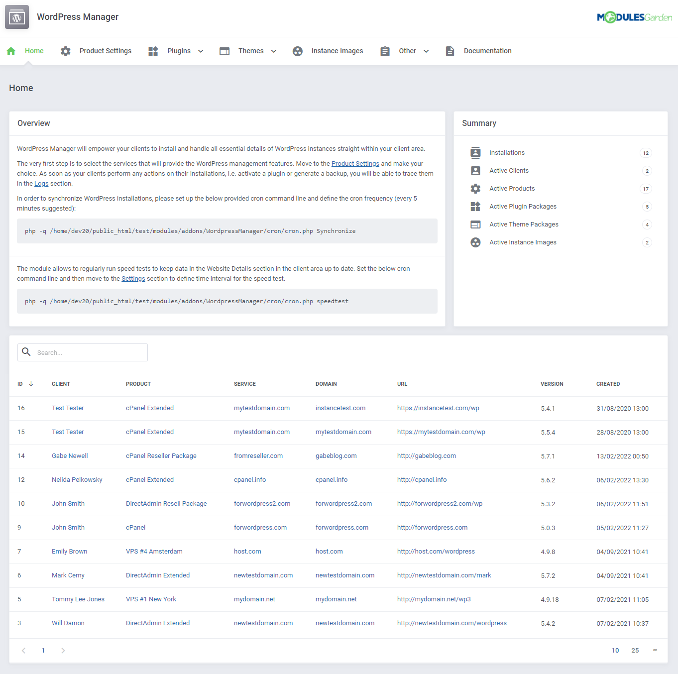678x674 pixels.
Task: Expand the Themes dropdown chevron
Action: pyautogui.click(x=273, y=51)
